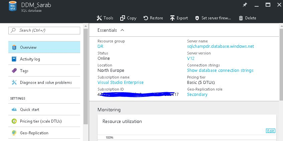
Task: Click the Geo-Replication globe icon
Action: [x=14, y=133]
